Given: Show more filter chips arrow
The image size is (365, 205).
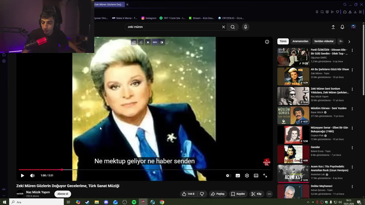Looking at the screenshot, I should click(349, 42).
